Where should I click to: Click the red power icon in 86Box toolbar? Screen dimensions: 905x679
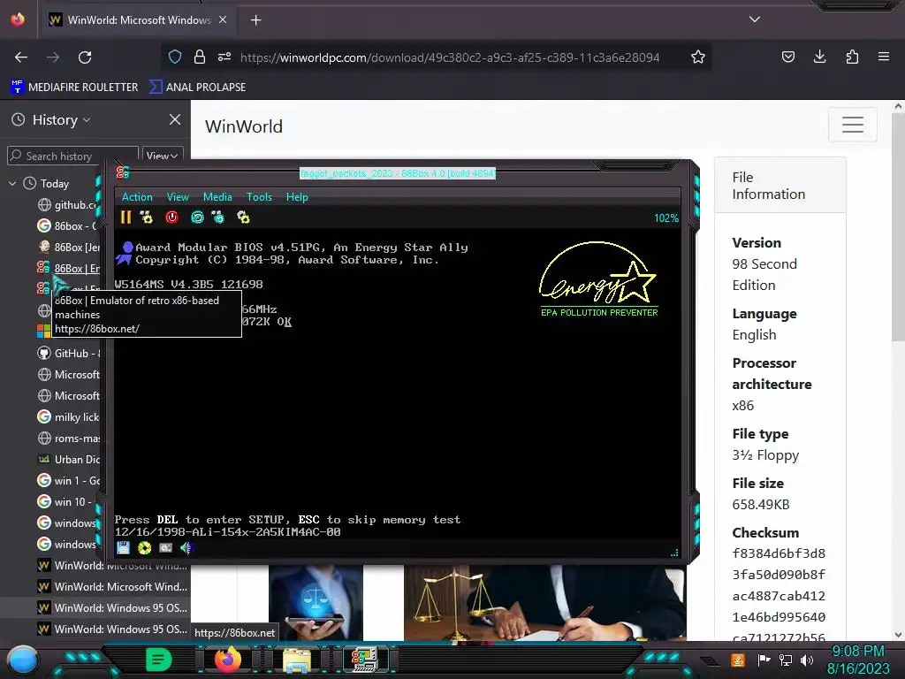[171, 217]
